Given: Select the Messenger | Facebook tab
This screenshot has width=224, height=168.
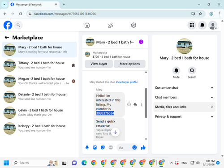Looking at the screenshot, I should (34, 4).
